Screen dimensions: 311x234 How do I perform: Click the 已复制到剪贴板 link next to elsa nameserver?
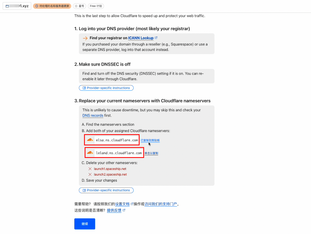[150, 140]
